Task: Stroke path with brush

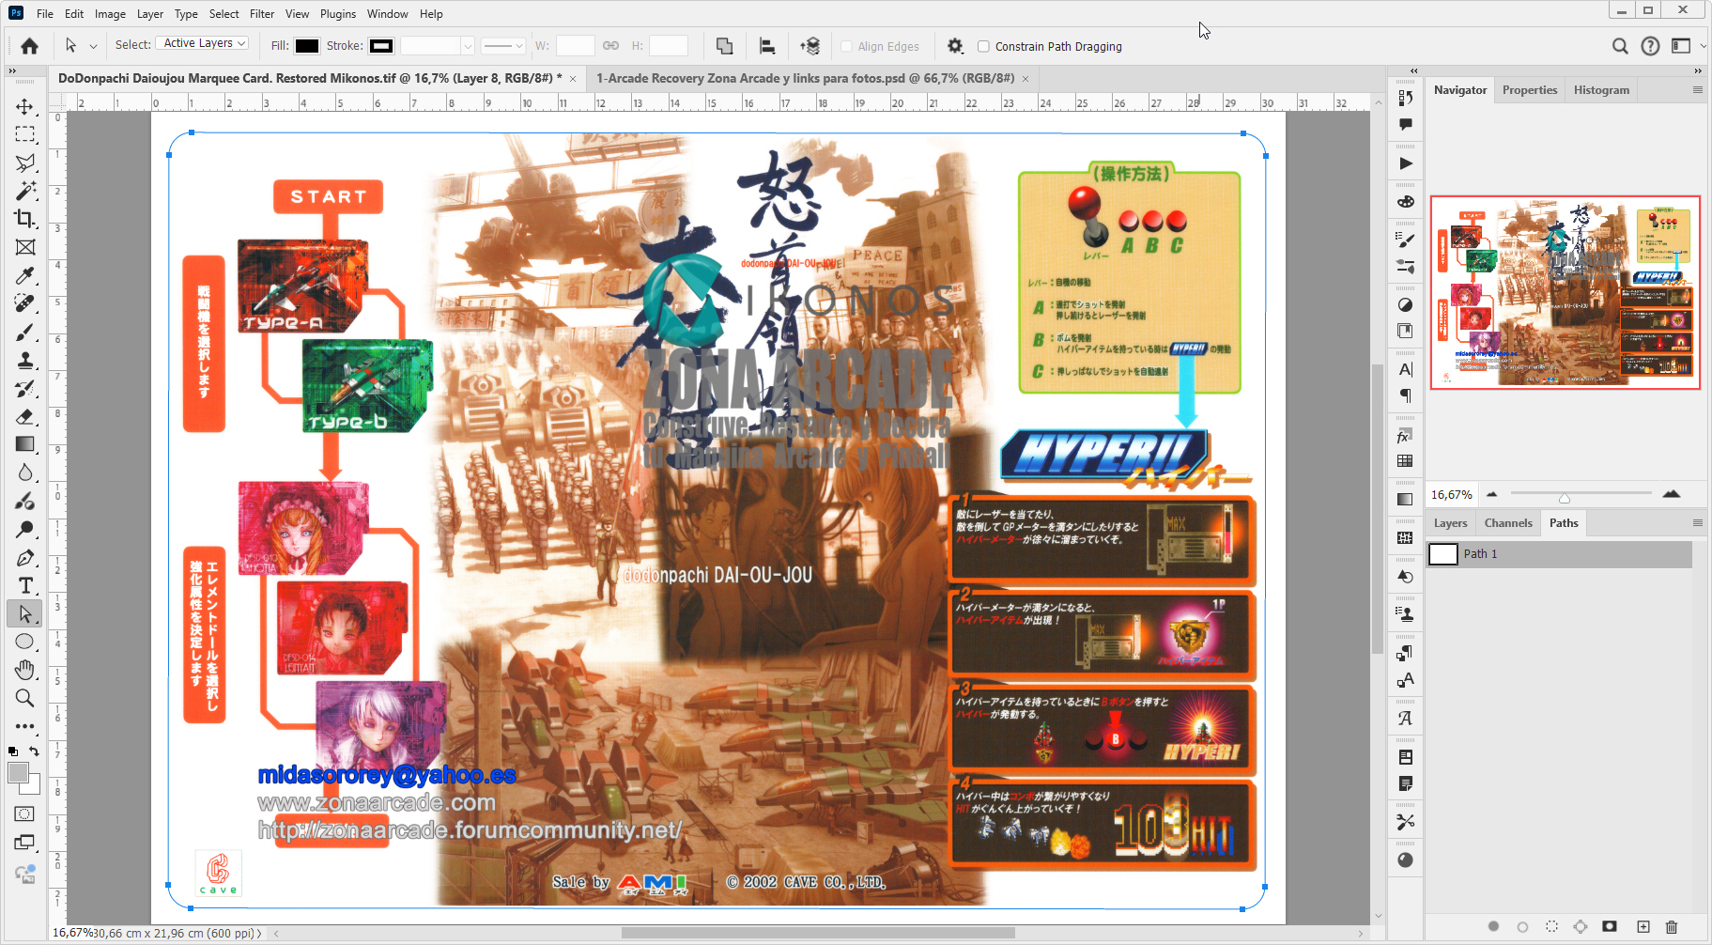Action: (x=1522, y=926)
